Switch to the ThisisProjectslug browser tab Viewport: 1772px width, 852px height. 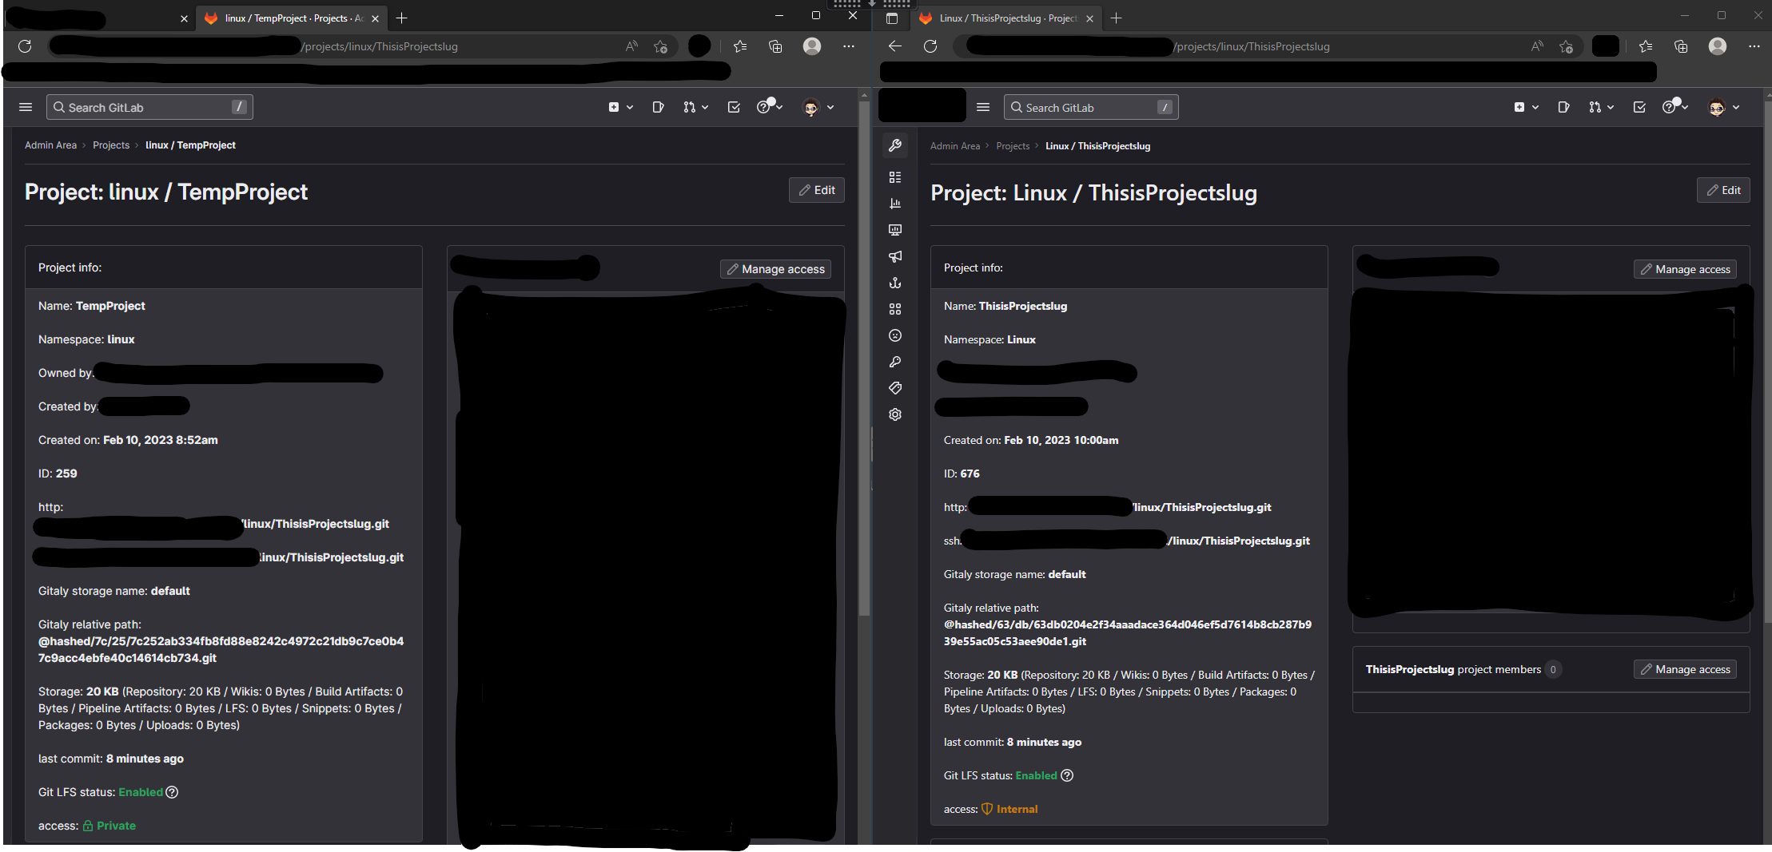(x=1003, y=18)
